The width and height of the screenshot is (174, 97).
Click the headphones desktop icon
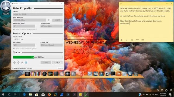point(4,87)
